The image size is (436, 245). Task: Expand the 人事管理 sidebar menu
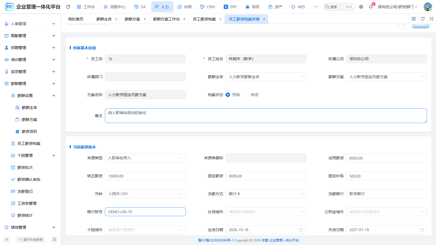coord(30,24)
